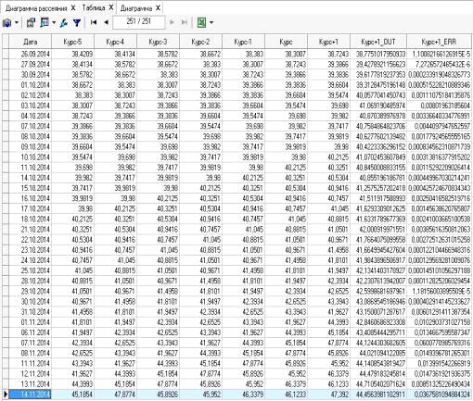This screenshot has width=473, height=401.
Task: Click the Курс column header
Action: pos(286,42)
